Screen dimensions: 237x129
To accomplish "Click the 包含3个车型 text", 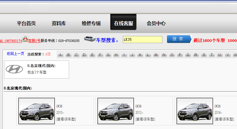I will pyautogui.click(x=37, y=72).
